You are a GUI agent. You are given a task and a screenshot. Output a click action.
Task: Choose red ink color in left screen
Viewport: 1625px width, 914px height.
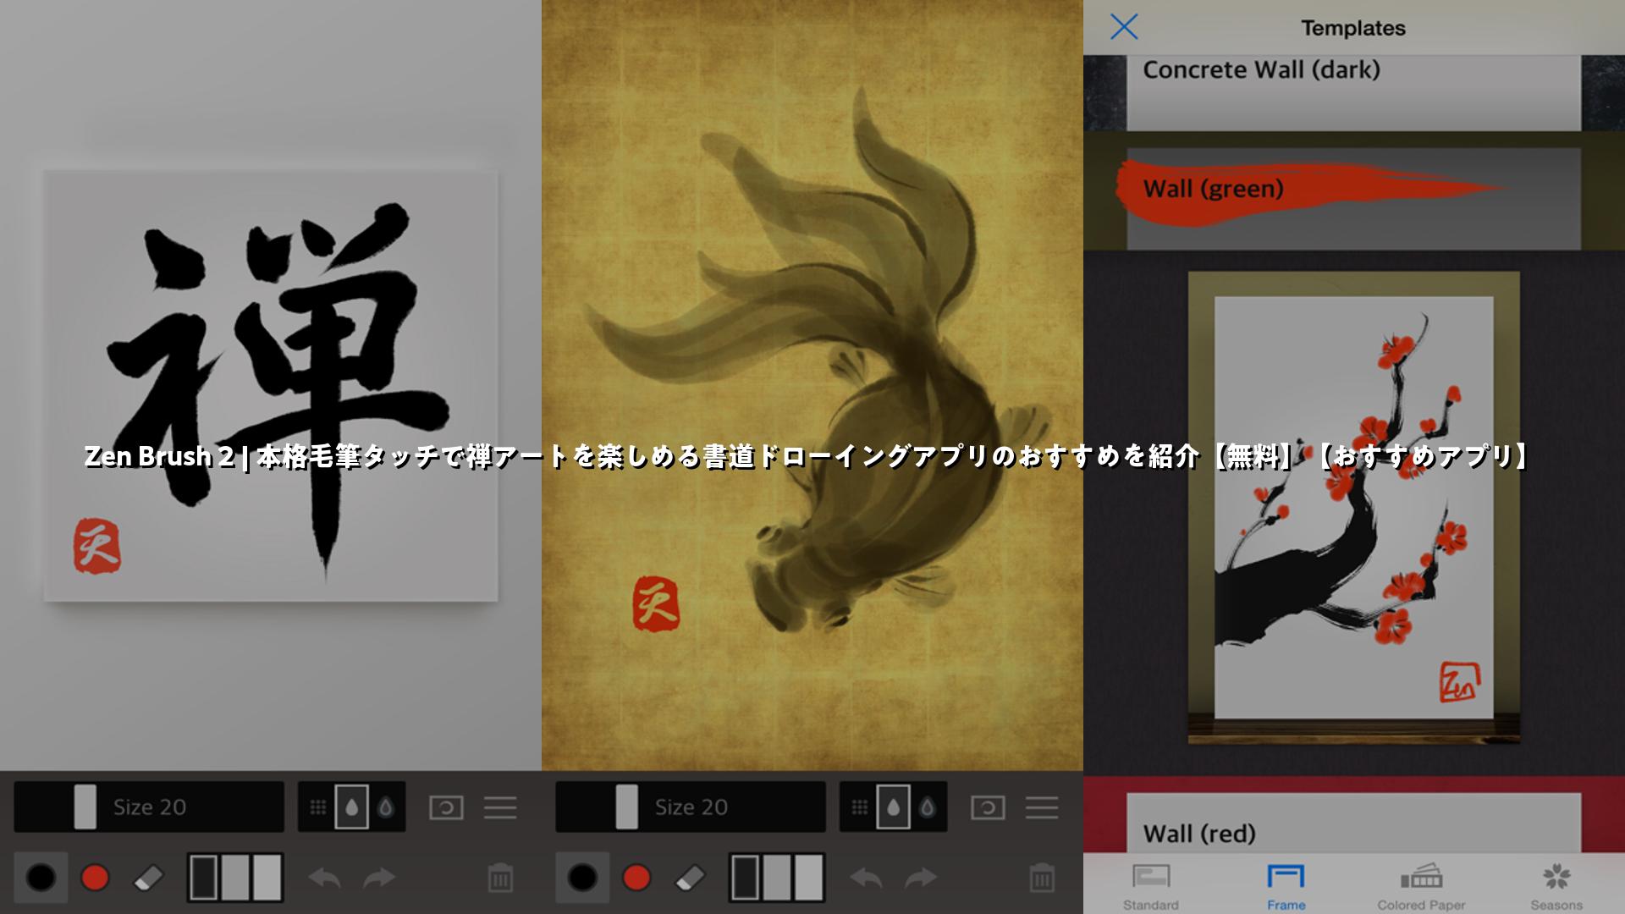tap(95, 878)
